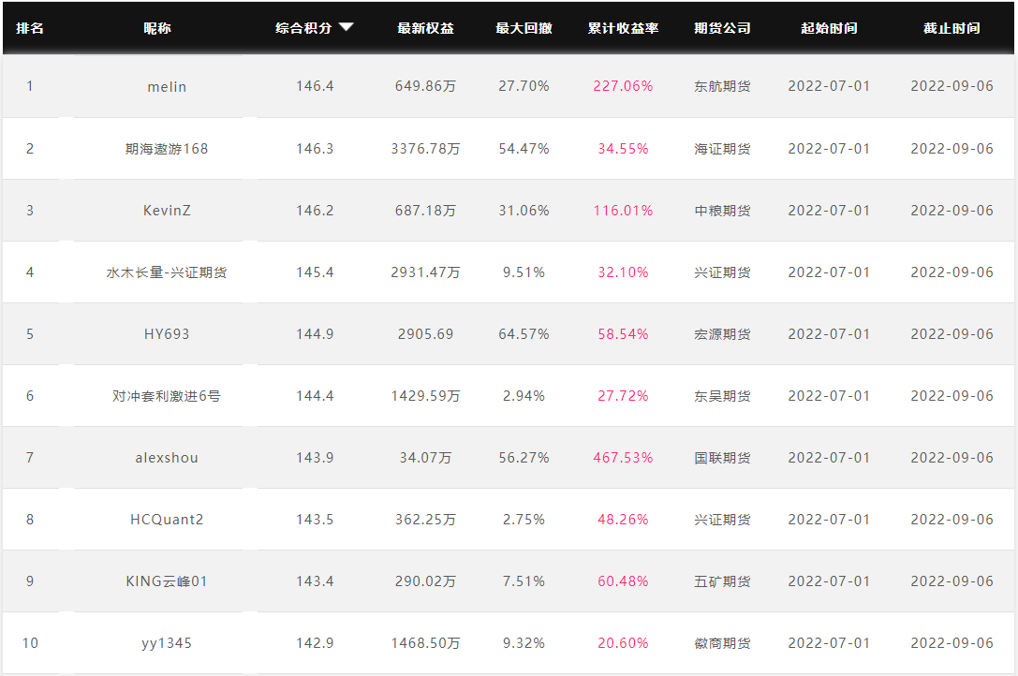Select the nickname HCQuant2

167,519
